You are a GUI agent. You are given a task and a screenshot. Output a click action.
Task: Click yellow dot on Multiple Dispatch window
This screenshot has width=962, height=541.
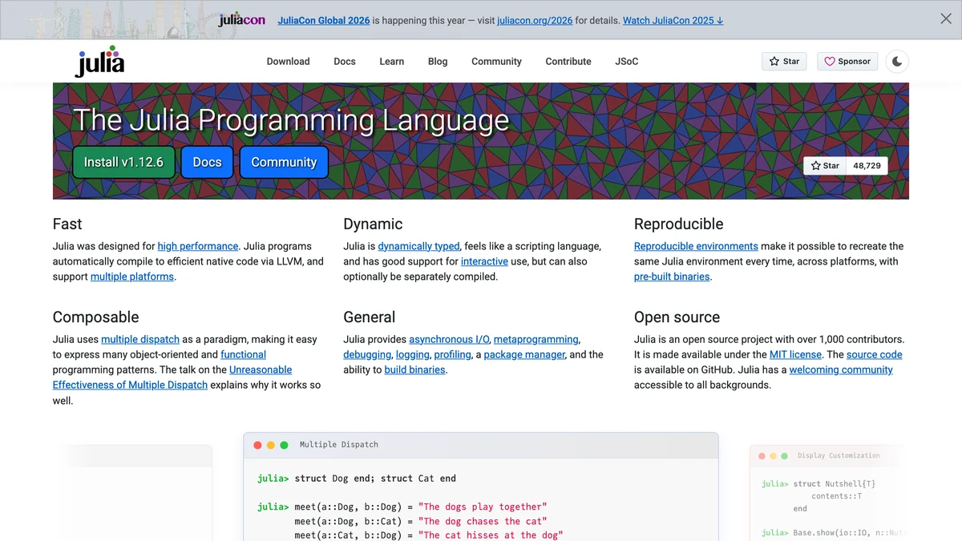coord(271,445)
